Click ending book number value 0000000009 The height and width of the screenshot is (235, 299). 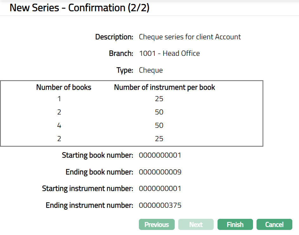tap(160, 172)
